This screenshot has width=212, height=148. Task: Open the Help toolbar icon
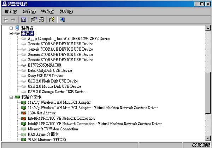[52, 20]
